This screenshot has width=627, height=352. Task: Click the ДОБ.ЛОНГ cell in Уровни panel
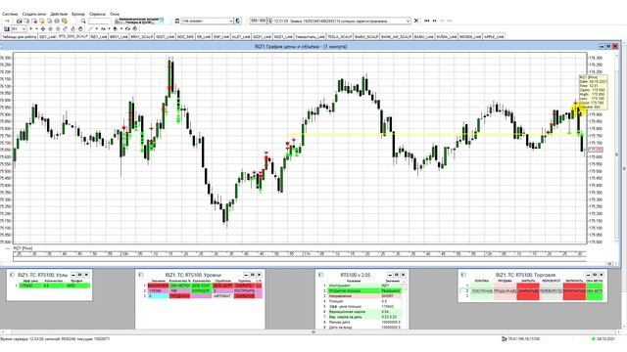(x=201, y=286)
